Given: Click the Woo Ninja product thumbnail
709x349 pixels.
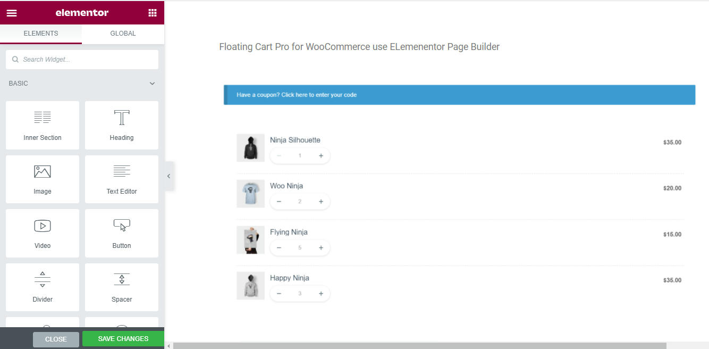Looking at the screenshot, I should (x=250, y=194).
